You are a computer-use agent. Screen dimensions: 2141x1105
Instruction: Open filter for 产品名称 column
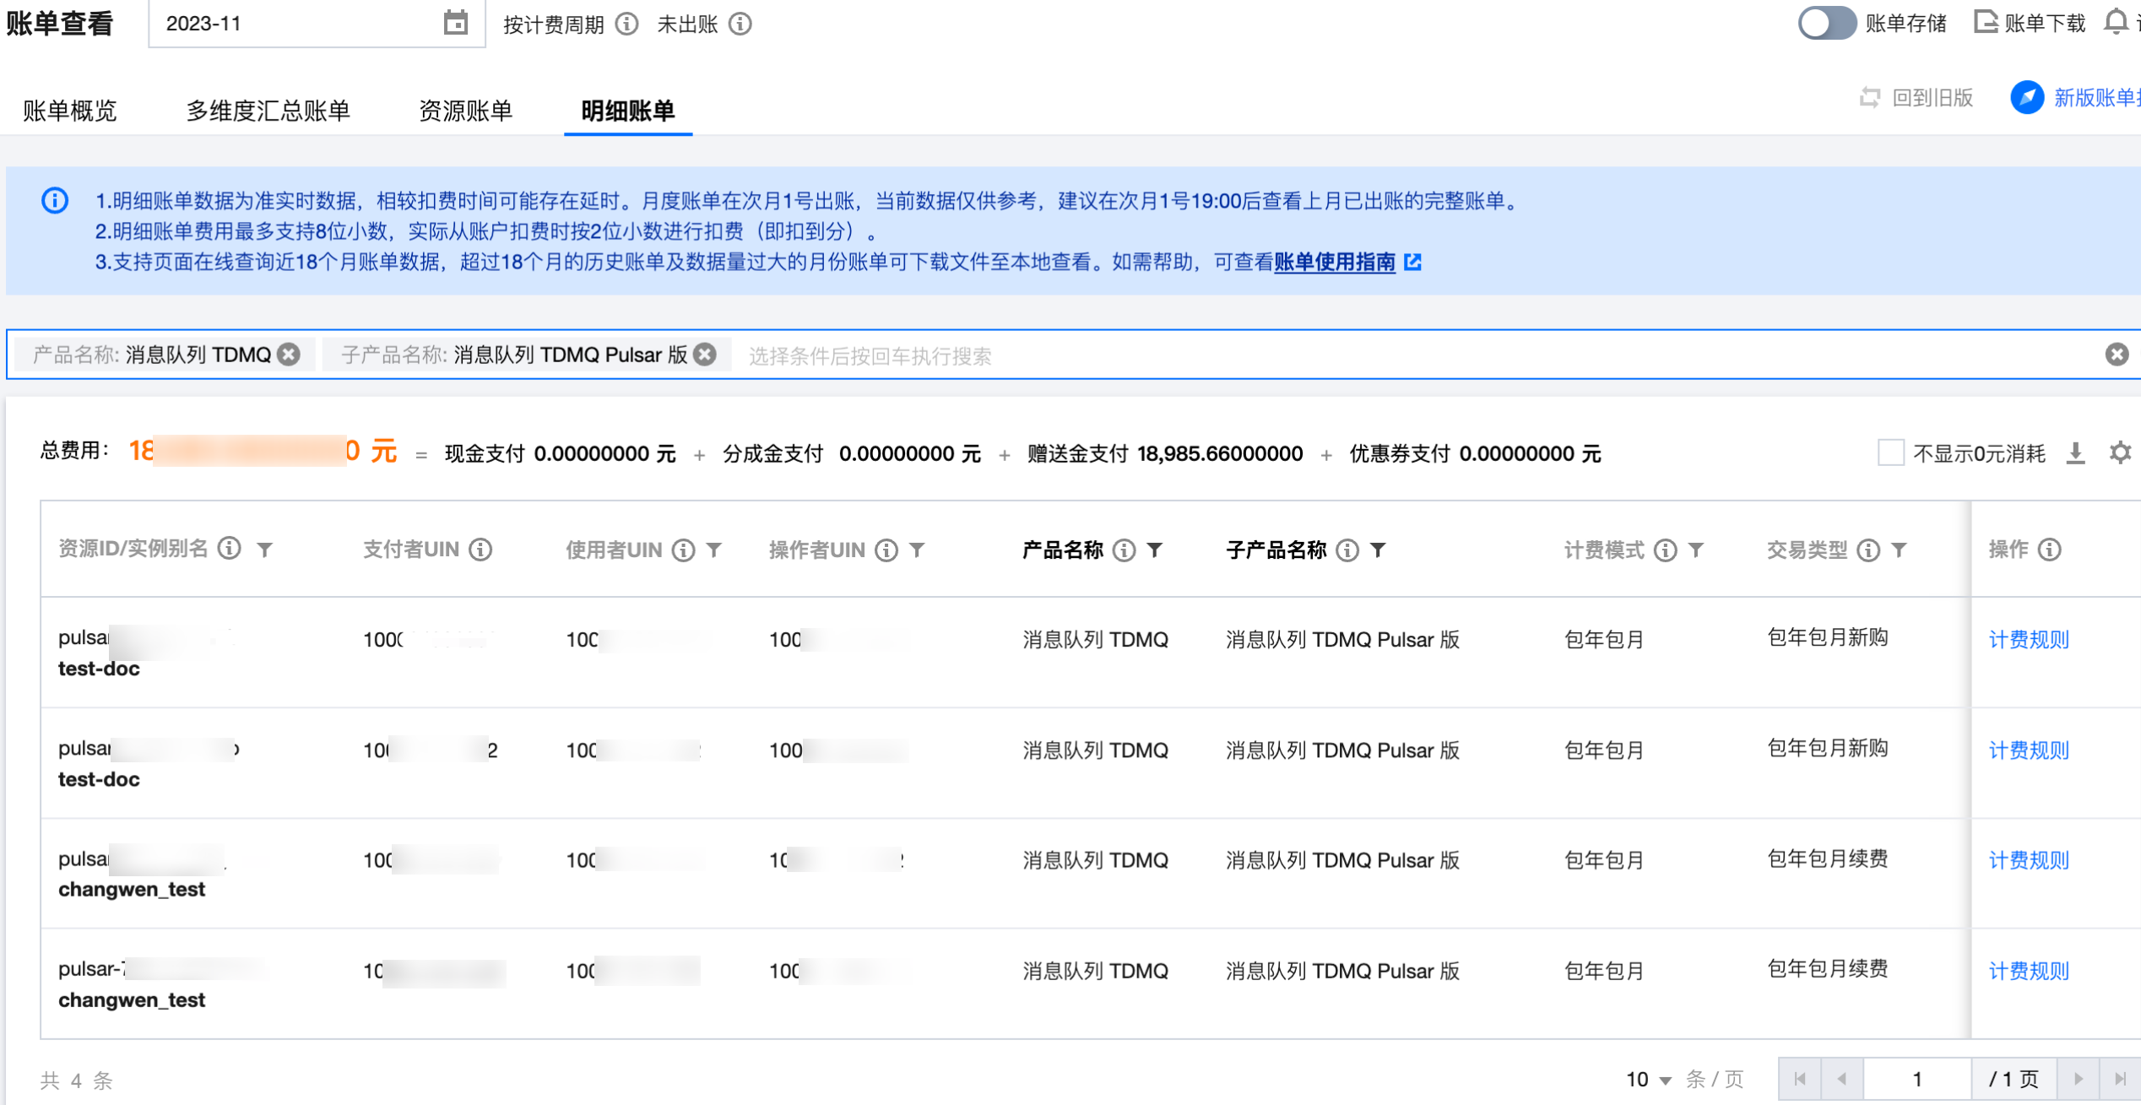click(x=1155, y=550)
